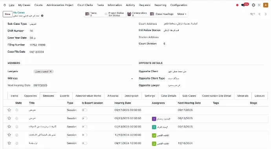Open the user avatar menu

[x=266, y=5]
